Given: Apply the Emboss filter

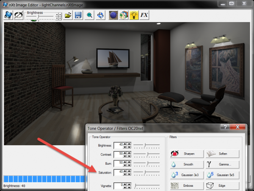Looking at the screenshot, I should click(187, 185).
